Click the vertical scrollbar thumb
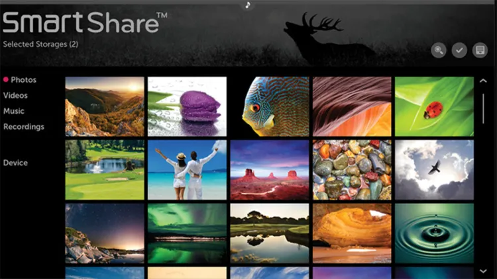The image size is (497, 279). 483,109
